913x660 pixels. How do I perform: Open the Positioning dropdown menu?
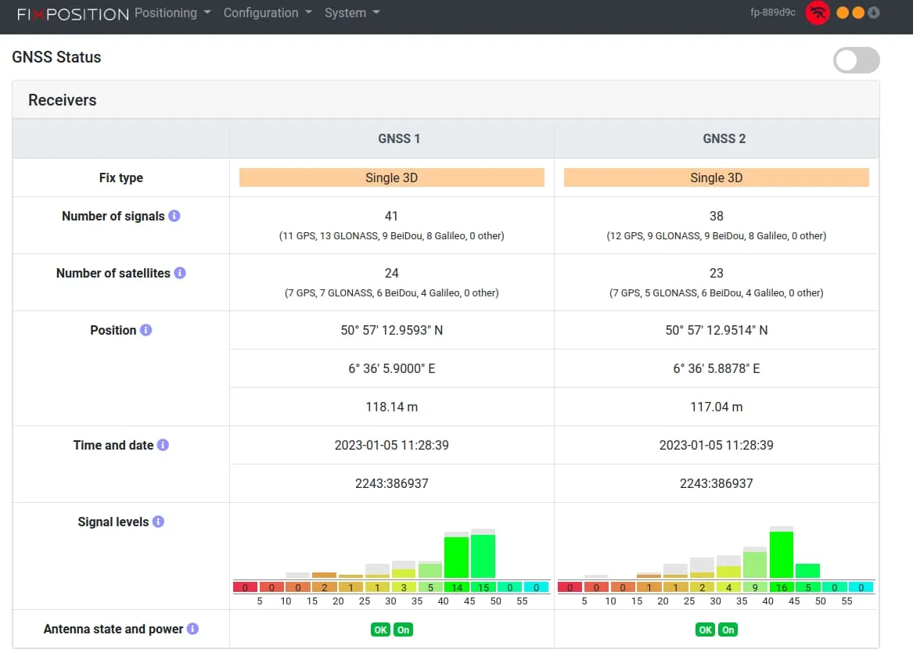pos(173,13)
